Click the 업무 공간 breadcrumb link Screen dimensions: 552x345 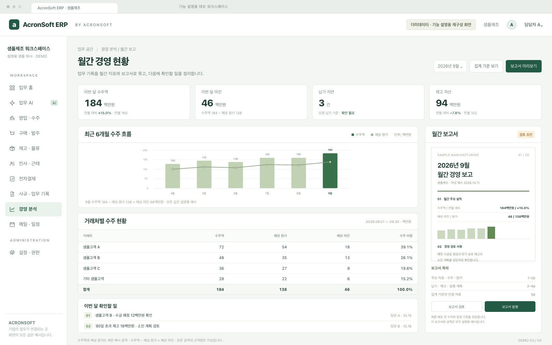[x=85, y=49]
